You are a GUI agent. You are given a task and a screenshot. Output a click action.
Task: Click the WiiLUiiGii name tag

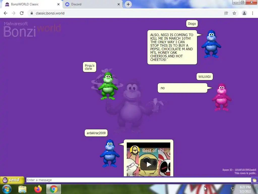pos(205,77)
